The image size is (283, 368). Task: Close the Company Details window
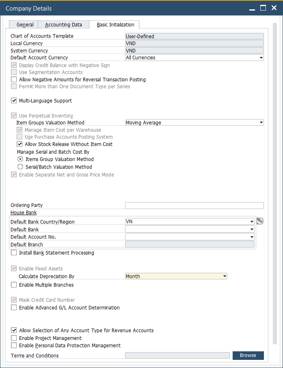[x=274, y=8]
